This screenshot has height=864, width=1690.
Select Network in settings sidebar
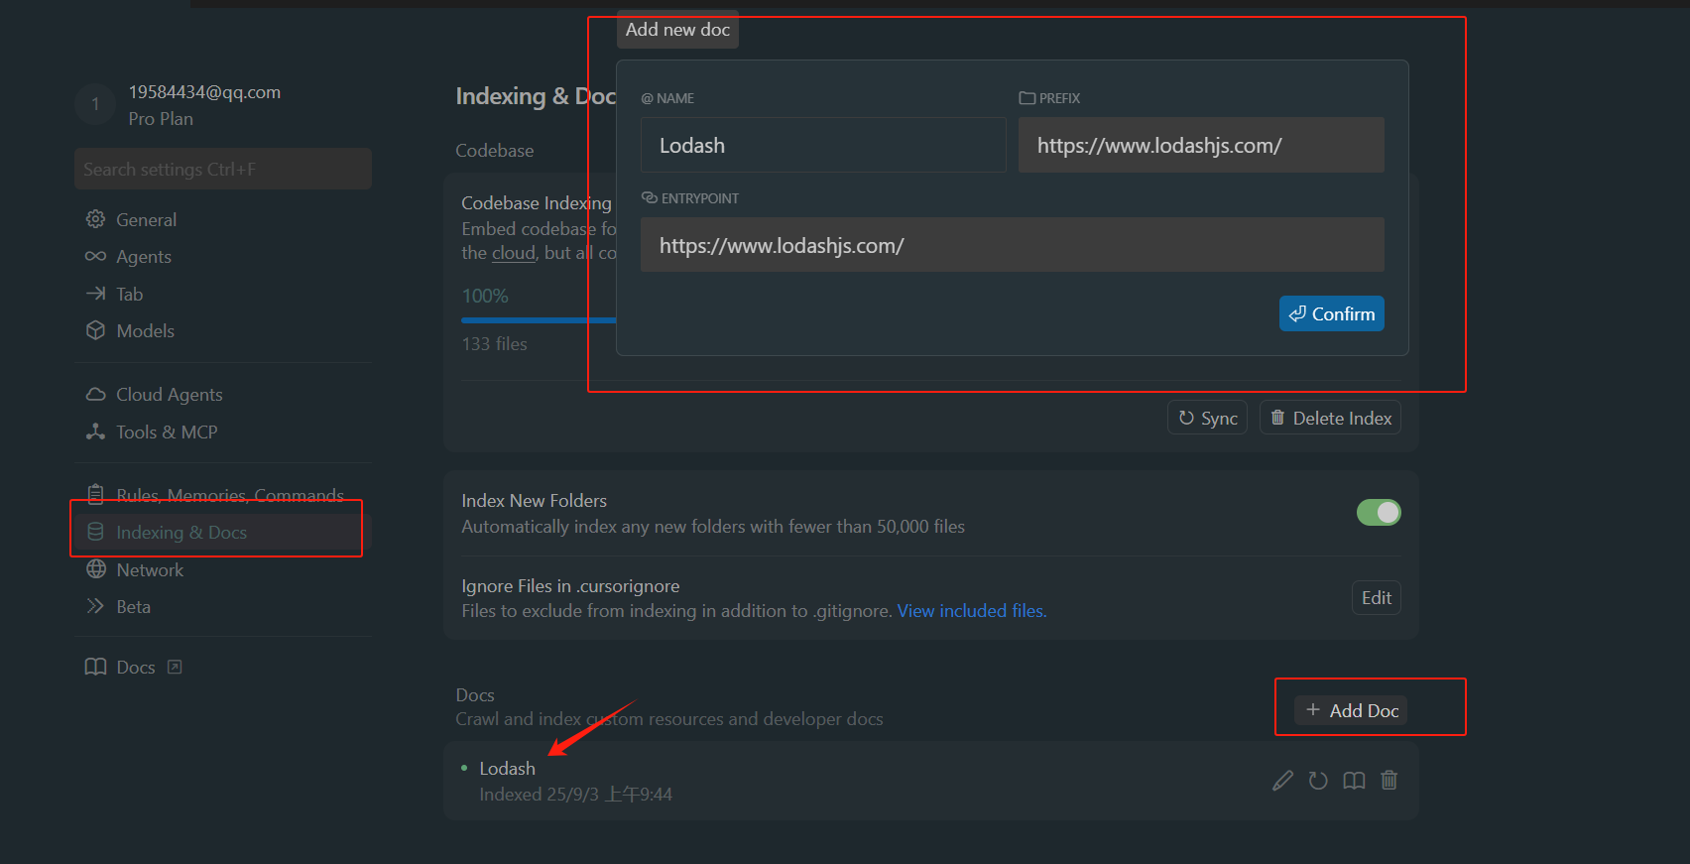click(149, 570)
